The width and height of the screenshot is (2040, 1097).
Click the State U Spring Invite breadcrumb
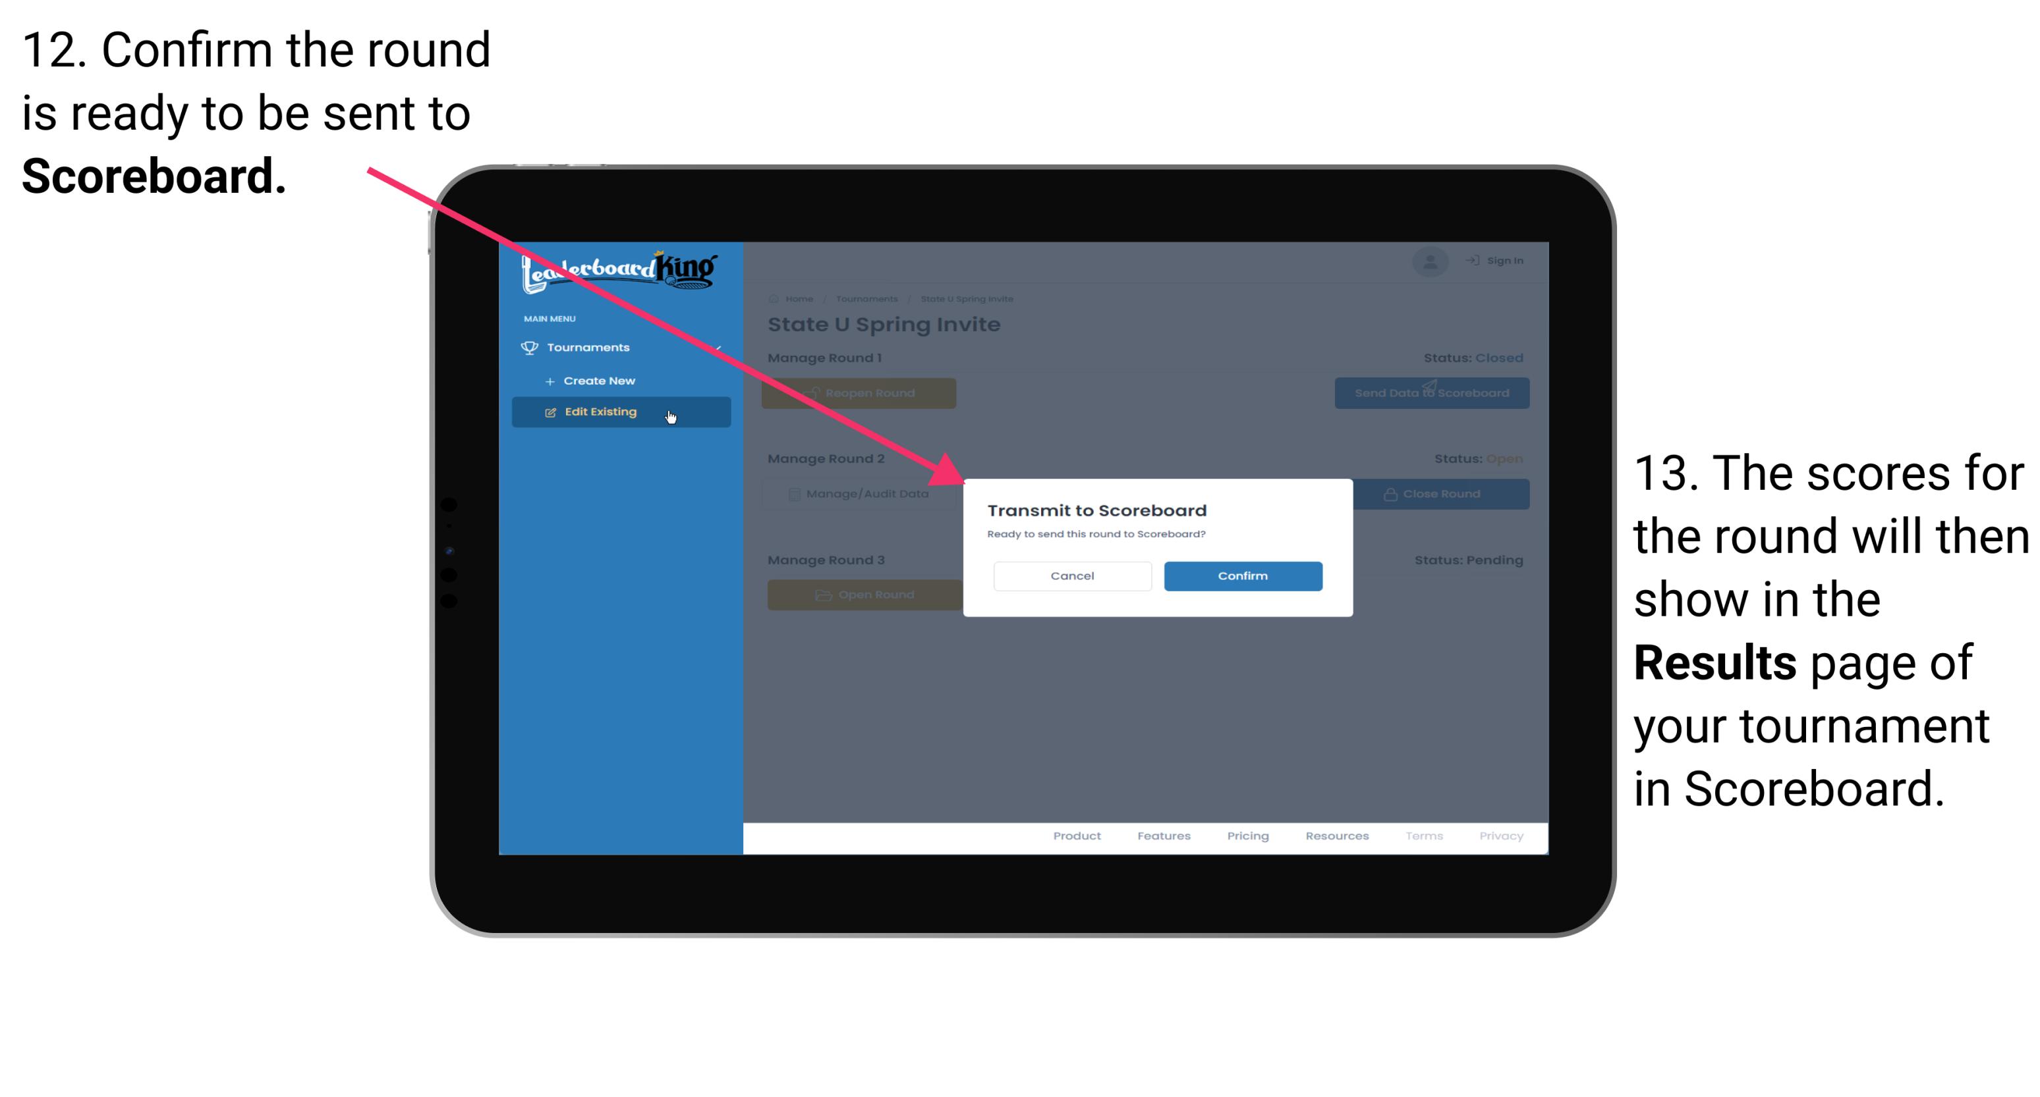pos(969,297)
